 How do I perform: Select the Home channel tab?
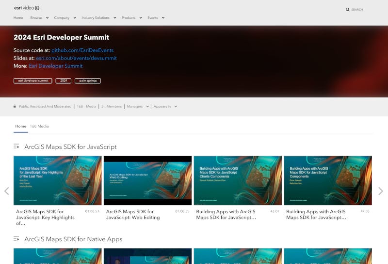[21, 126]
